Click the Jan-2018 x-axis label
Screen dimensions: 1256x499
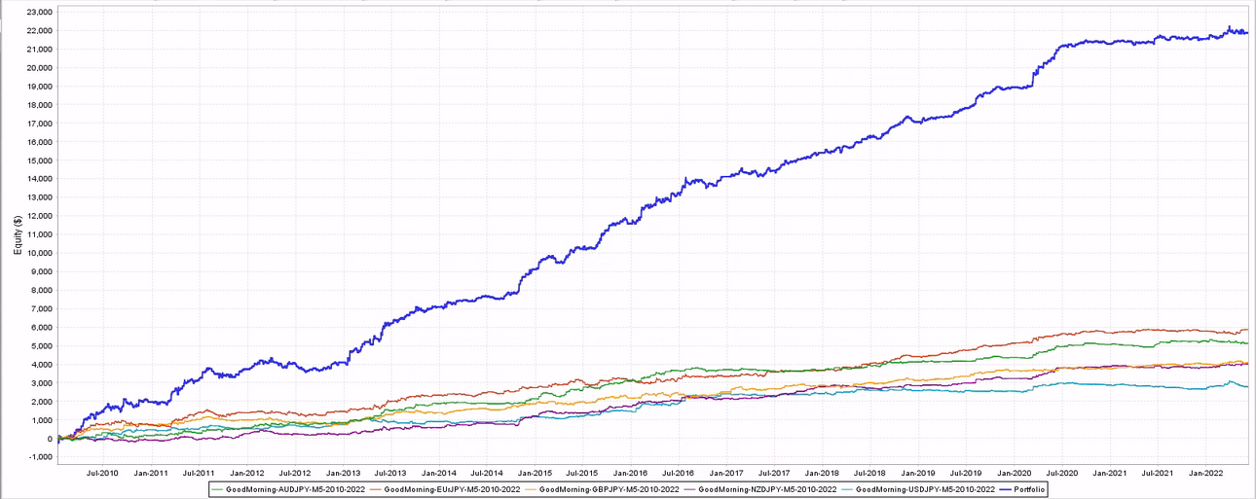tap(823, 474)
